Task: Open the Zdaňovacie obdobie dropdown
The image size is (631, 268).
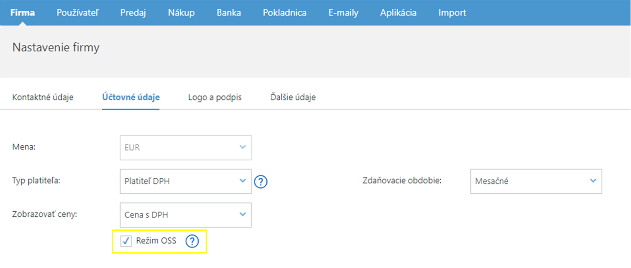Action: (x=535, y=181)
